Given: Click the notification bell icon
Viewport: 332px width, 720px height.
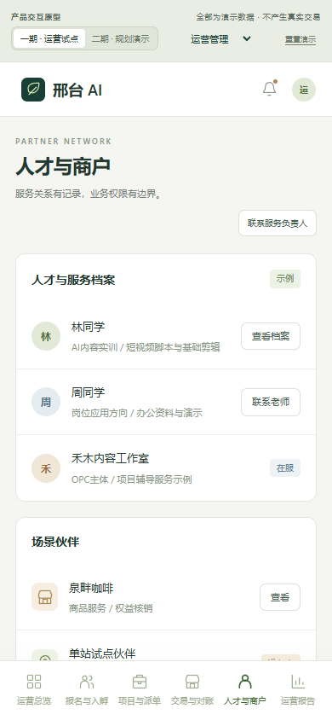Looking at the screenshot, I should tap(269, 89).
